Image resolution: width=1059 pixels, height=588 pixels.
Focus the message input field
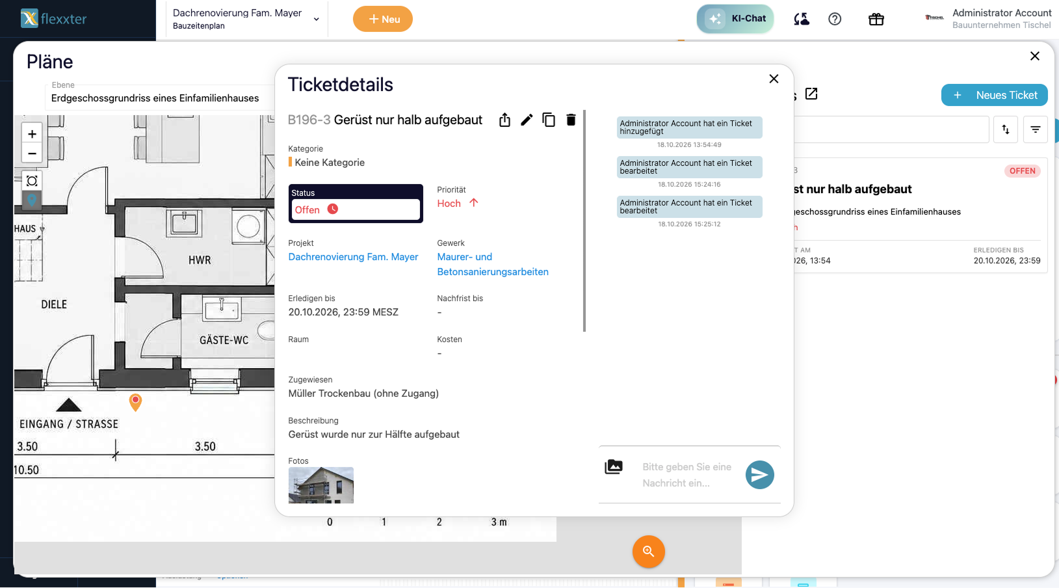coord(689,475)
